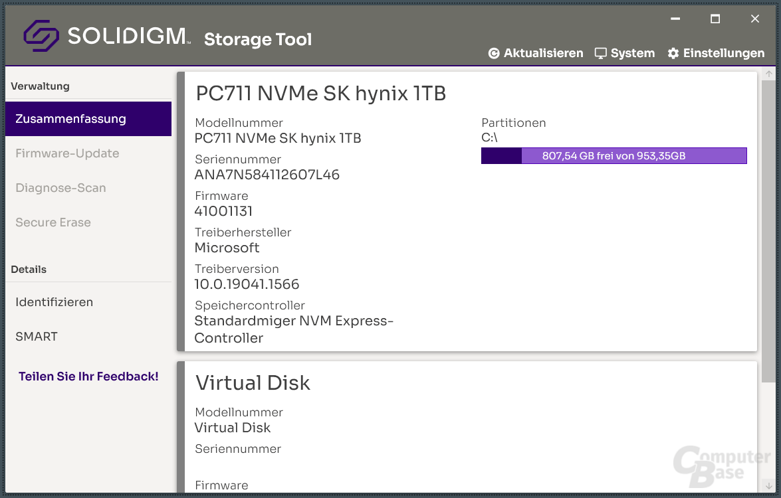The image size is (781, 498).
Task: Open the SMART details page
Action: pos(37,337)
